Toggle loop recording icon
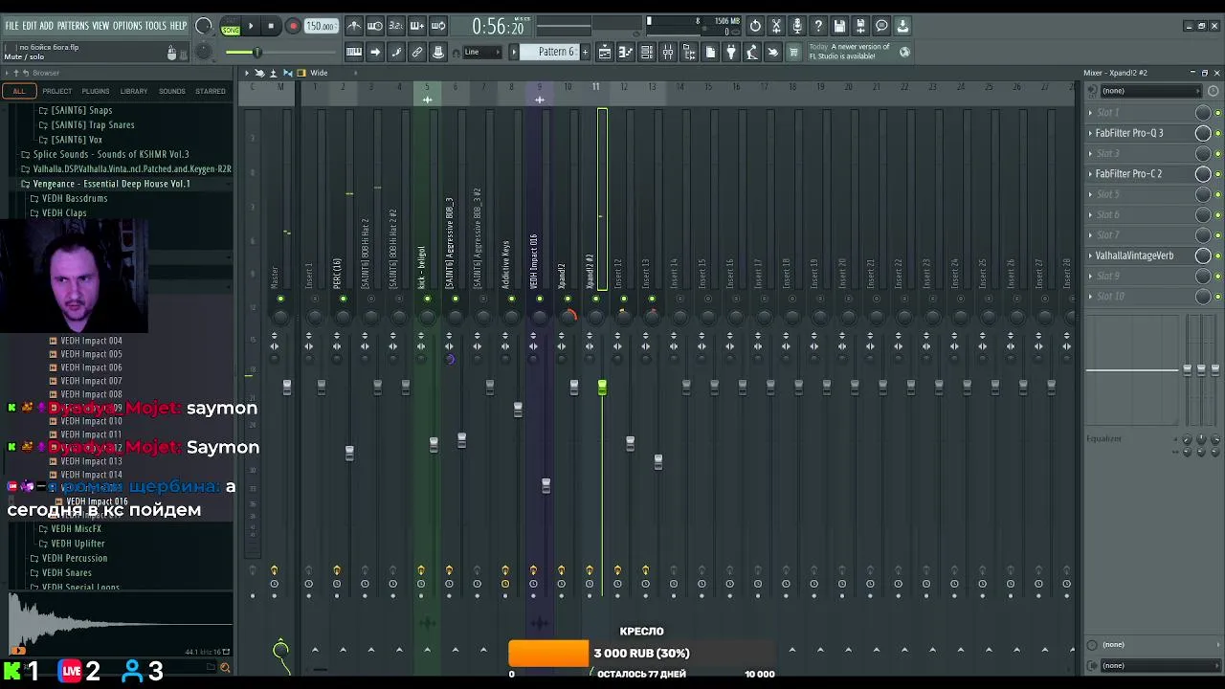The width and height of the screenshot is (1225, 689). click(438, 26)
